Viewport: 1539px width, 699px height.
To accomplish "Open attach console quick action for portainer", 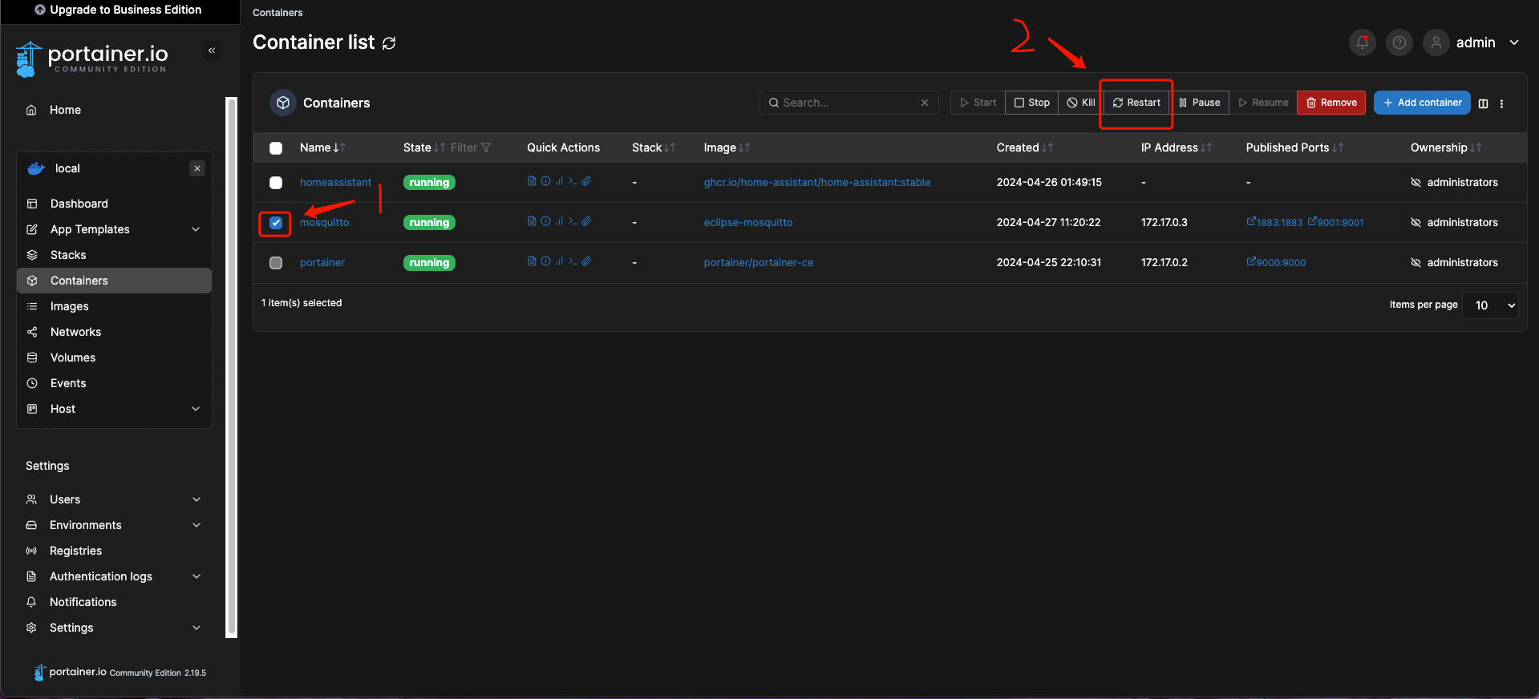I will click(586, 261).
